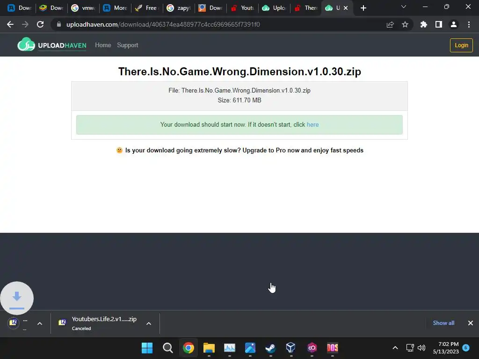Reload the UploadHaven page
Image resolution: width=479 pixels, height=359 pixels.
click(40, 24)
